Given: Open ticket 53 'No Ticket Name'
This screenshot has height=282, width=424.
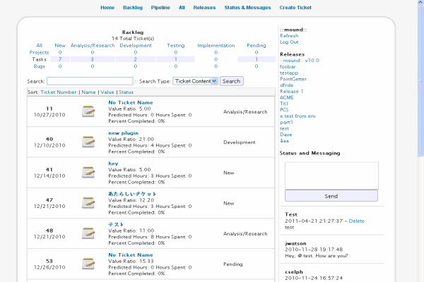Looking at the screenshot, I should [x=131, y=255].
